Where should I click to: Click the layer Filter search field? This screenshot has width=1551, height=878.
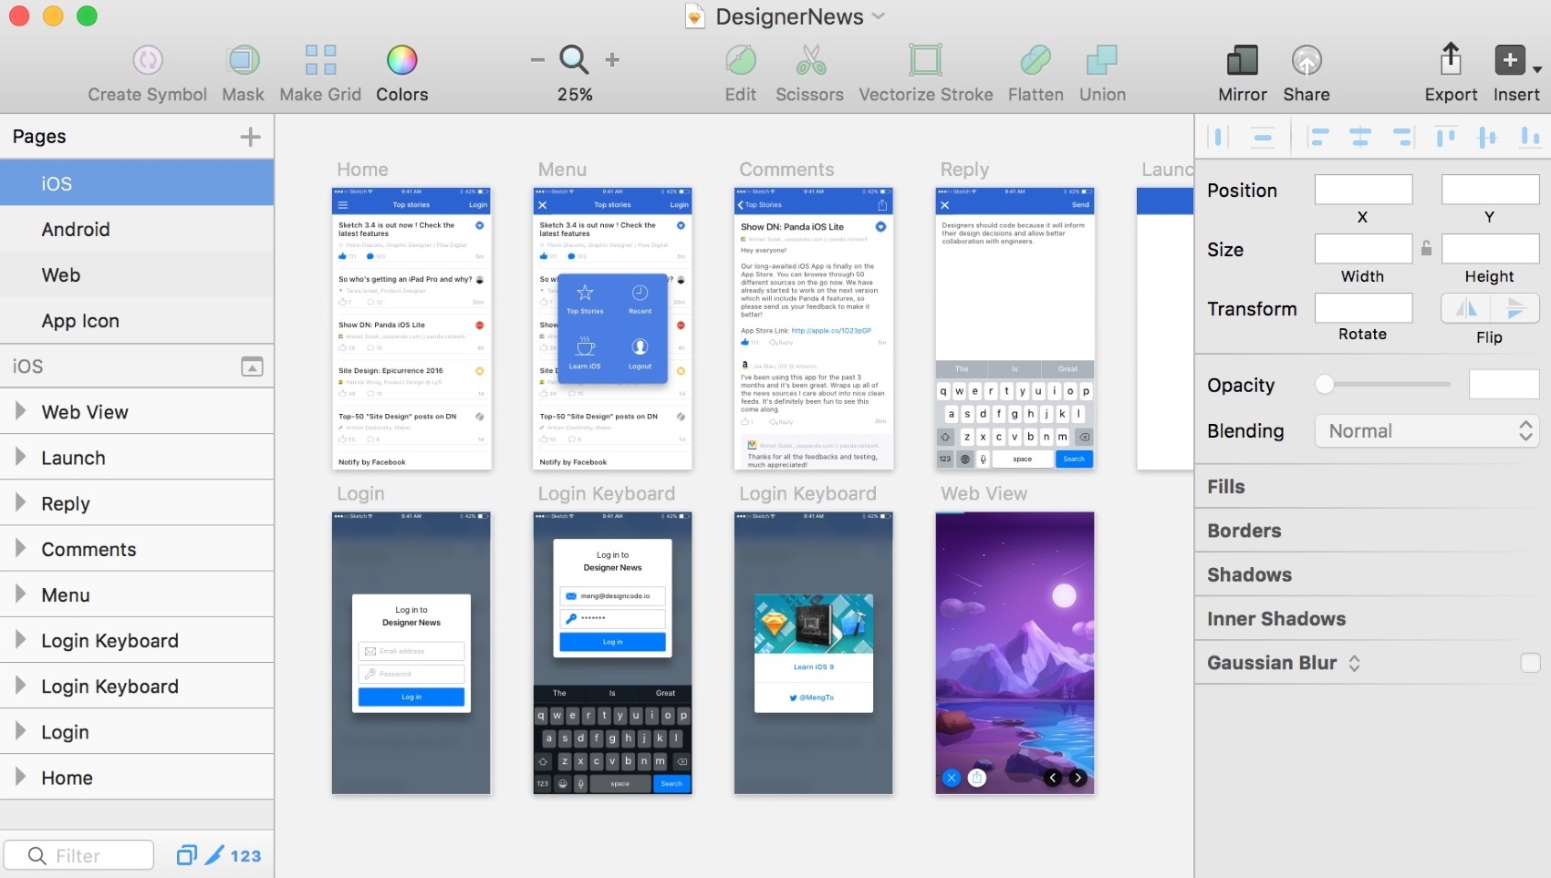[79, 855]
